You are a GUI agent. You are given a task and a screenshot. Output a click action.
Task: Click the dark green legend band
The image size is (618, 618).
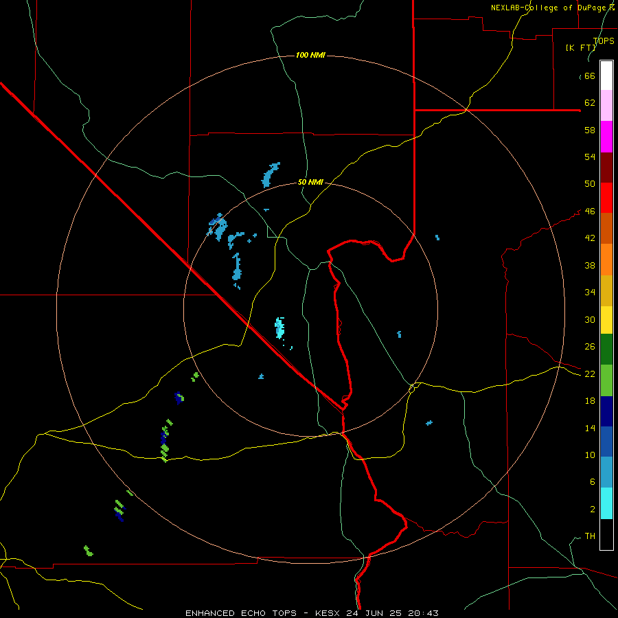coord(606,350)
